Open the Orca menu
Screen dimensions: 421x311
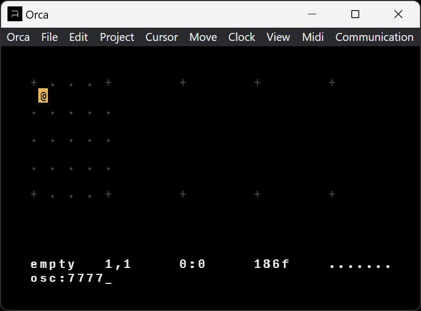pyautogui.click(x=18, y=37)
